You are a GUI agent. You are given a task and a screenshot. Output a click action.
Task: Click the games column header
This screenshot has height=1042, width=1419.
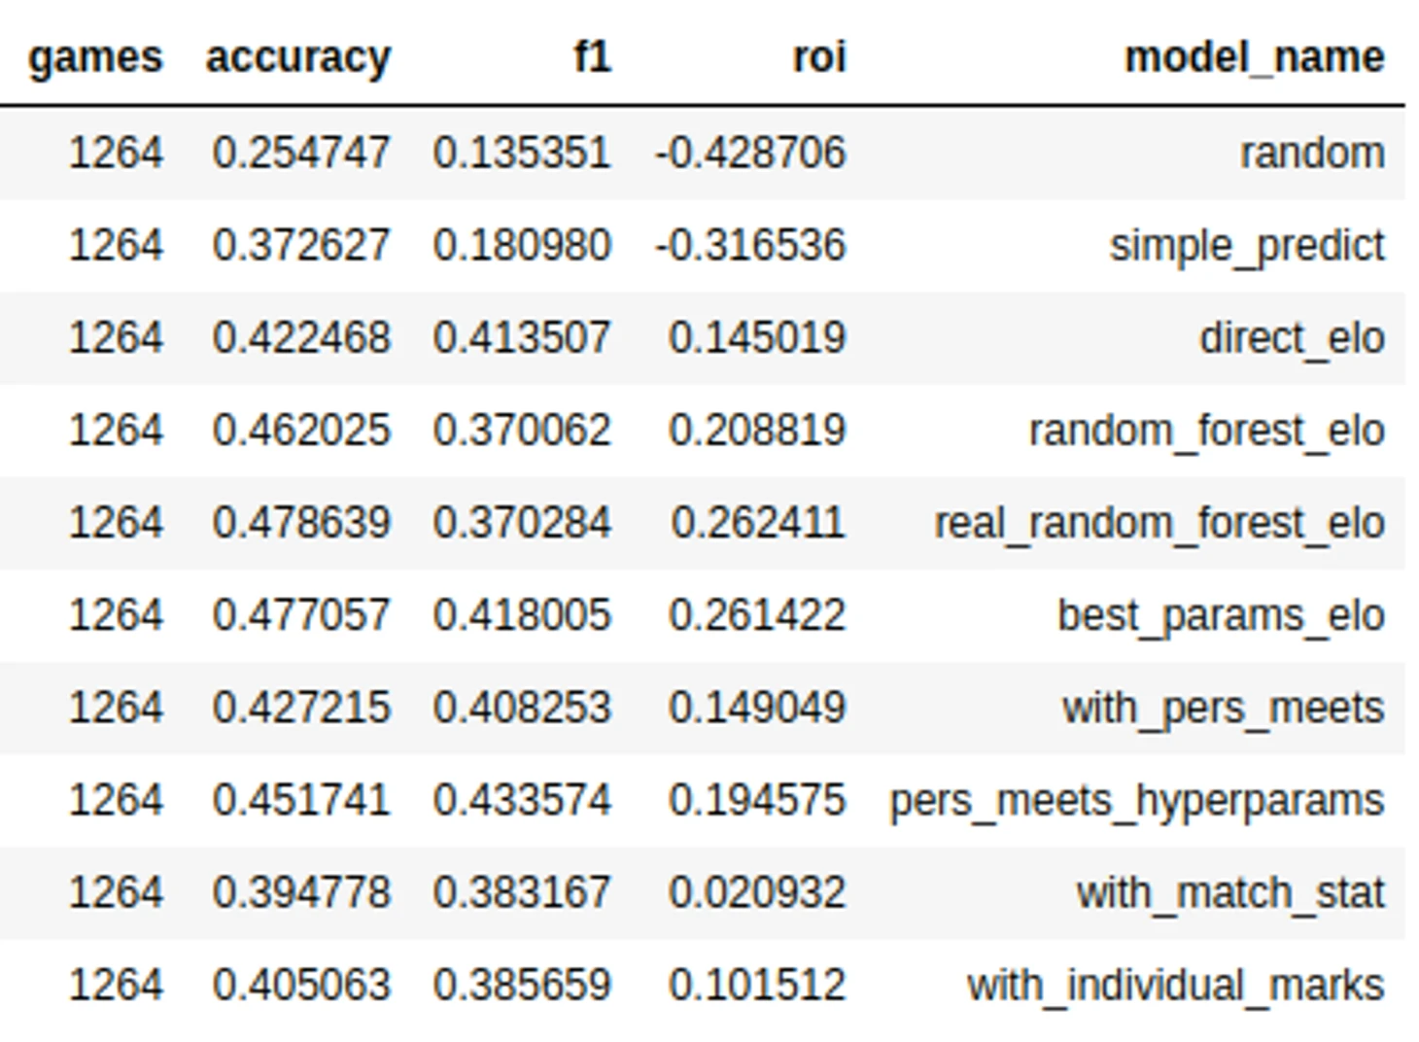pyautogui.click(x=95, y=57)
